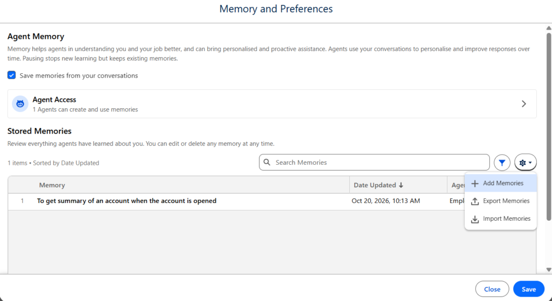Click 1 Agents can create and use memories
The height and width of the screenshot is (301, 552).
[x=85, y=109]
